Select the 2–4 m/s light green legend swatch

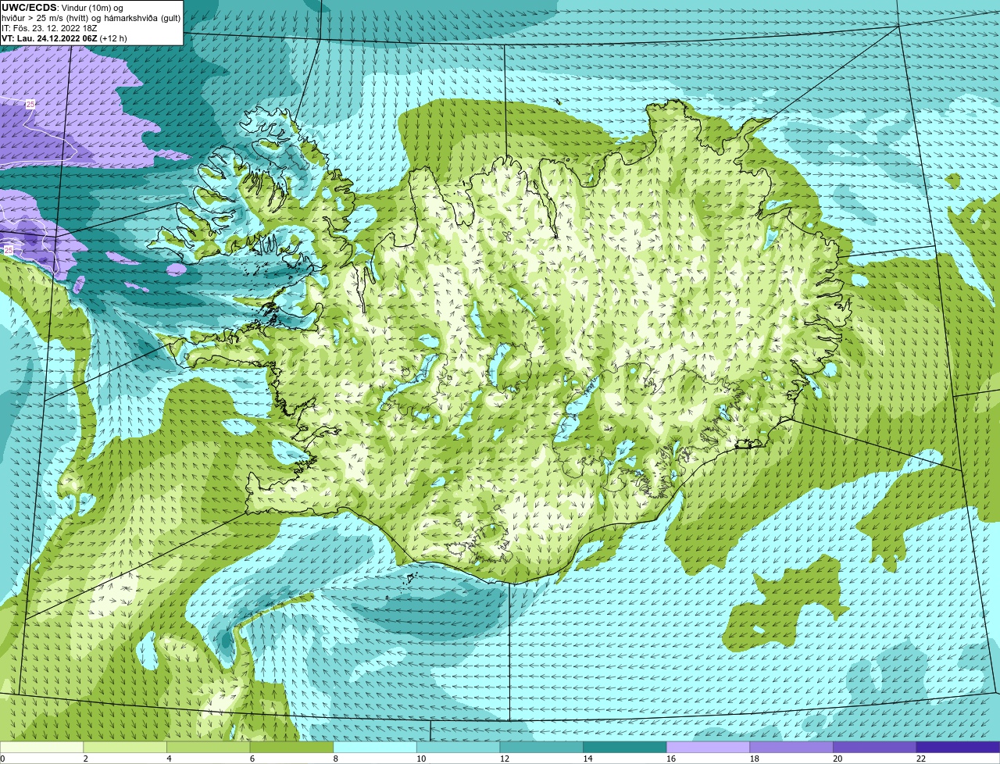[x=125, y=747]
